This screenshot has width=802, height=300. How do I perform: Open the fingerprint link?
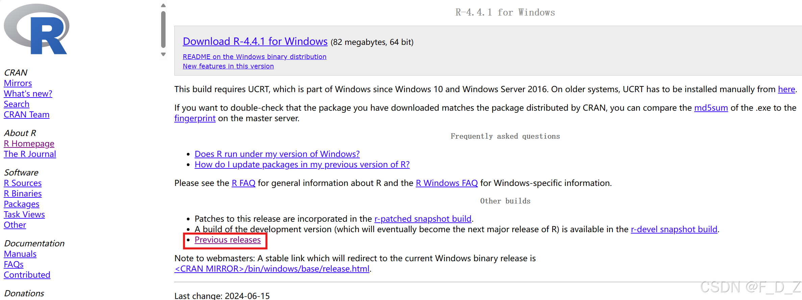[x=195, y=118]
